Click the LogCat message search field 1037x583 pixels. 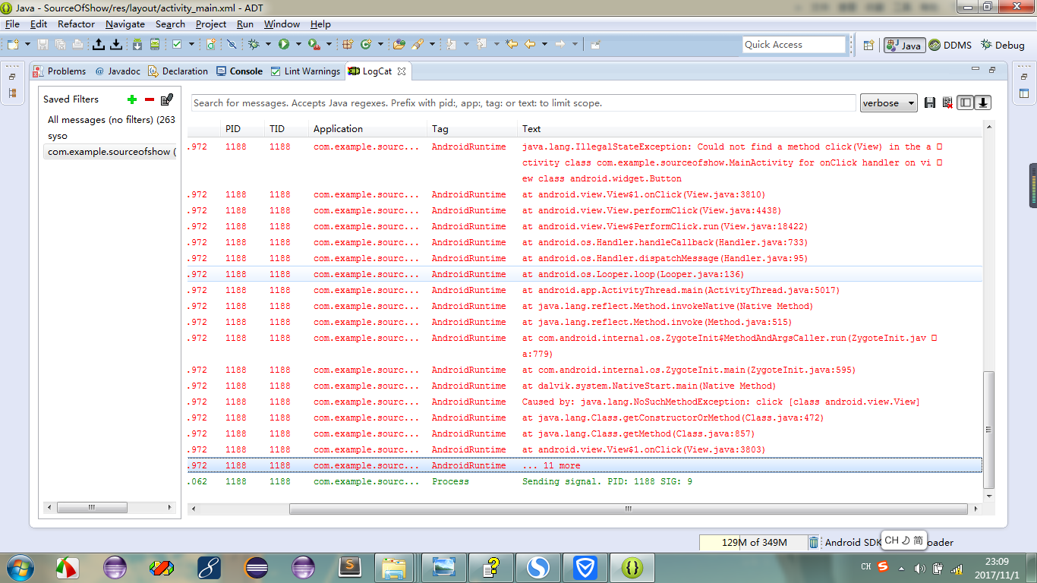click(x=524, y=103)
